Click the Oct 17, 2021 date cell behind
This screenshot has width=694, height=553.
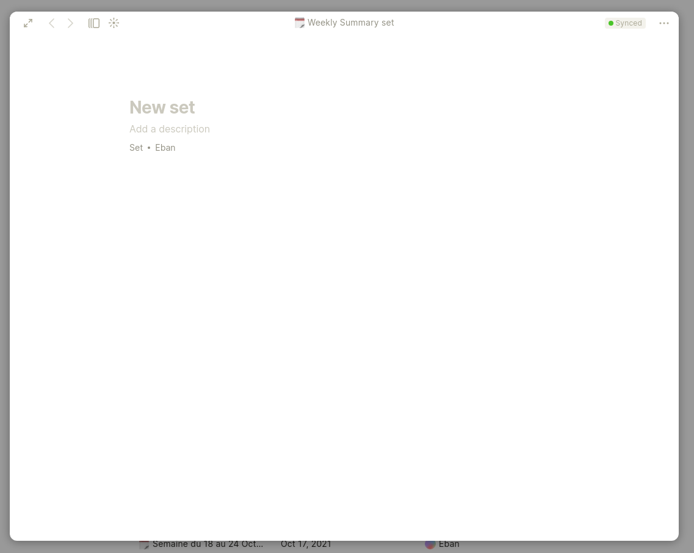pyautogui.click(x=306, y=544)
